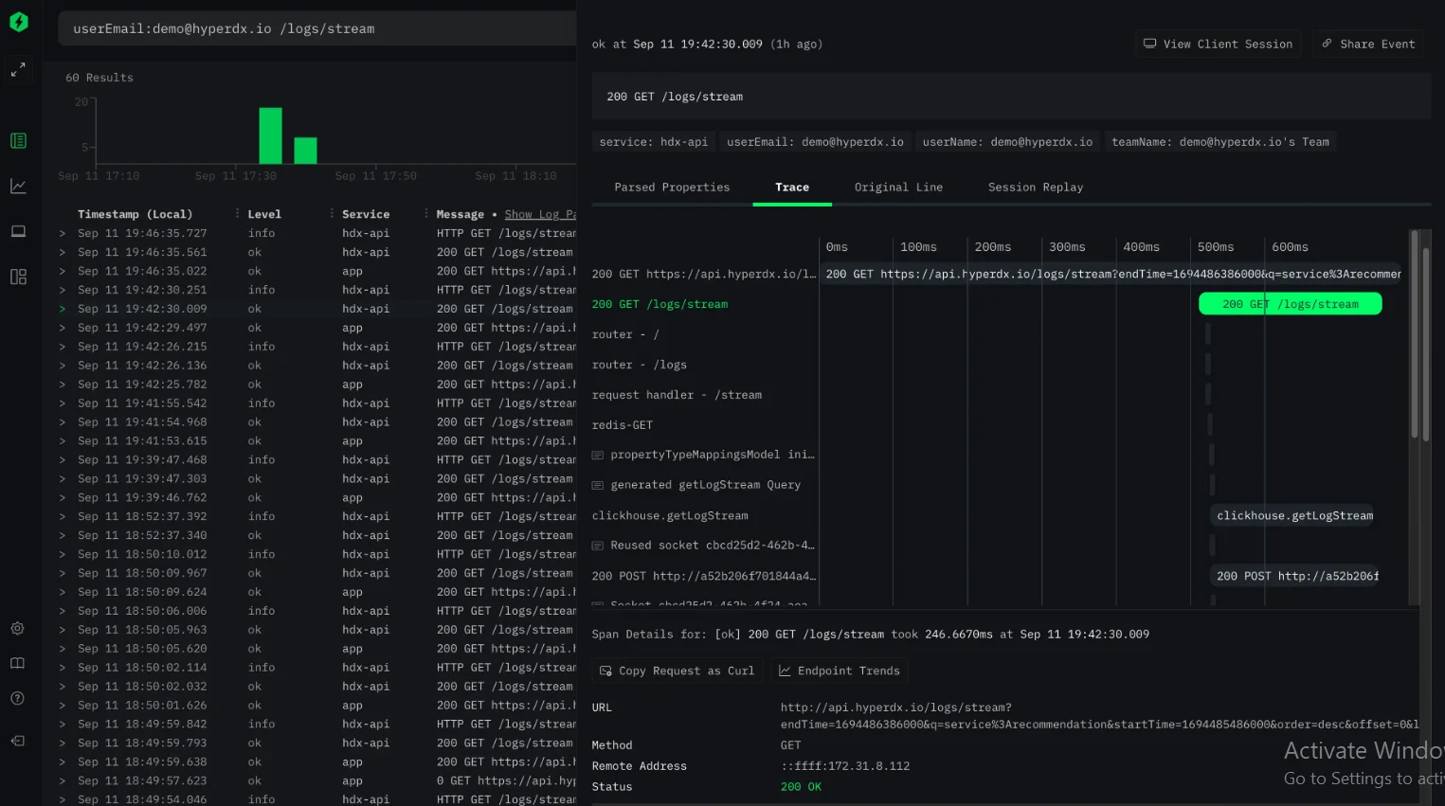1445x806 pixels.
Task: Collapse selected row Sep 11 19:42:30.009
Action: pos(63,309)
